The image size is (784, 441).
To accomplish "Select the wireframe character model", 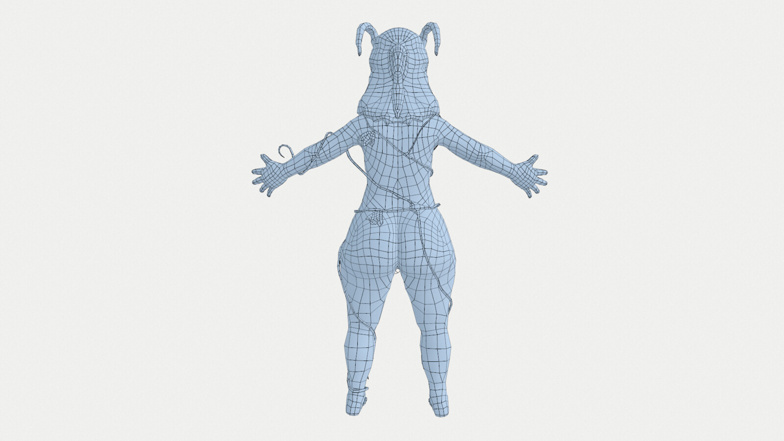I will (398, 220).
